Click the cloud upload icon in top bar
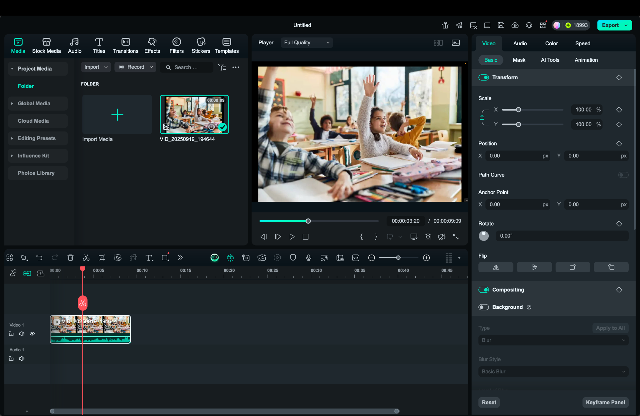This screenshot has width=640, height=416. click(x=515, y=25)
